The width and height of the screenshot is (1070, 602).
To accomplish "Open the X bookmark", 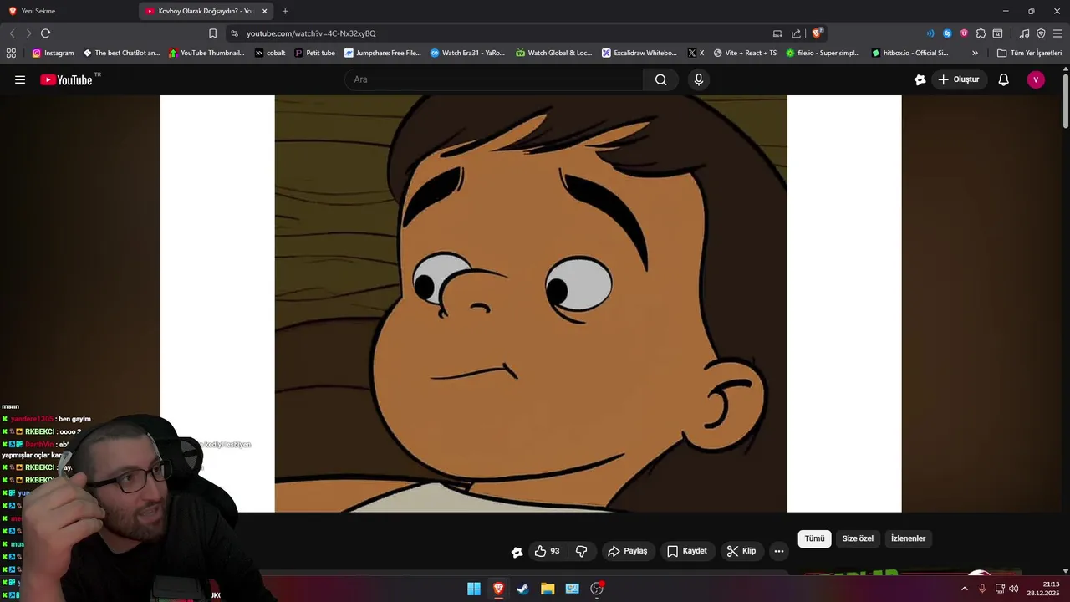I will [695, 53].
